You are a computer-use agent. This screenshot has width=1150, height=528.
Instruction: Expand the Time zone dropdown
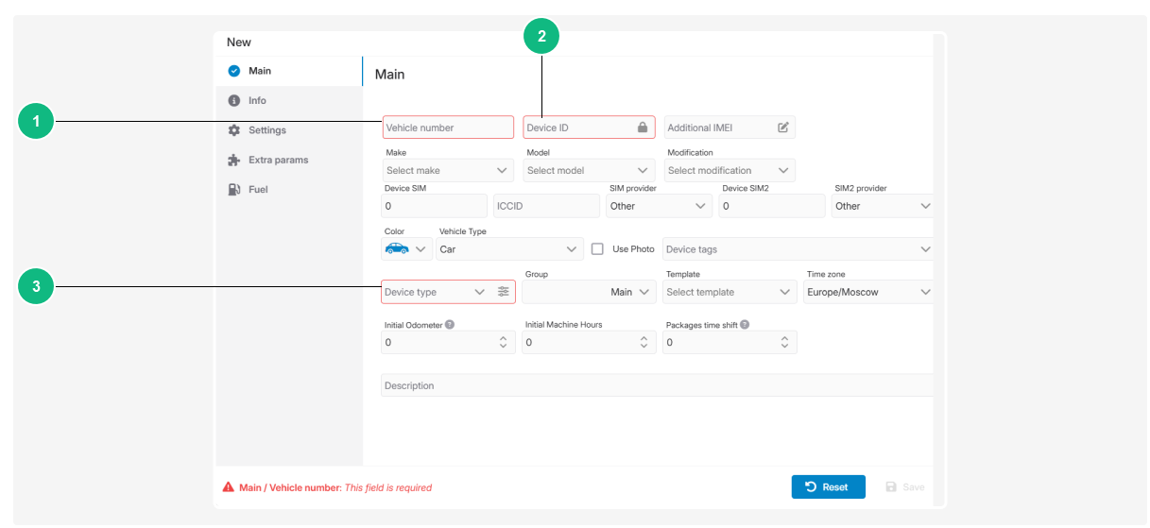pyautogui.click(x=868, y=292)
